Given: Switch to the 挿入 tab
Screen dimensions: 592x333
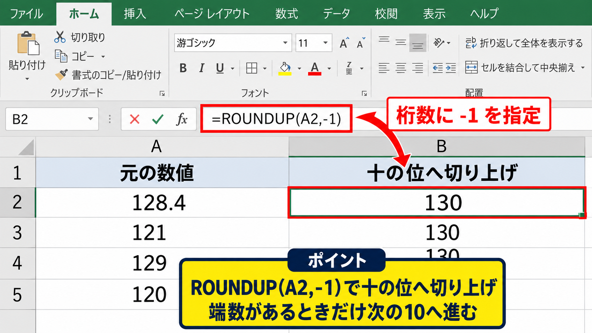Looking at the screenshot, I should pyautogui.click(x=135, y=14).
